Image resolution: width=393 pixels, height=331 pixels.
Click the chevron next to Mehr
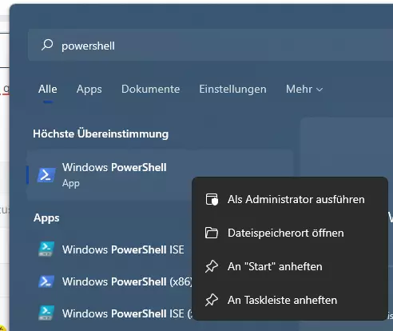click(x=320, y=90)
